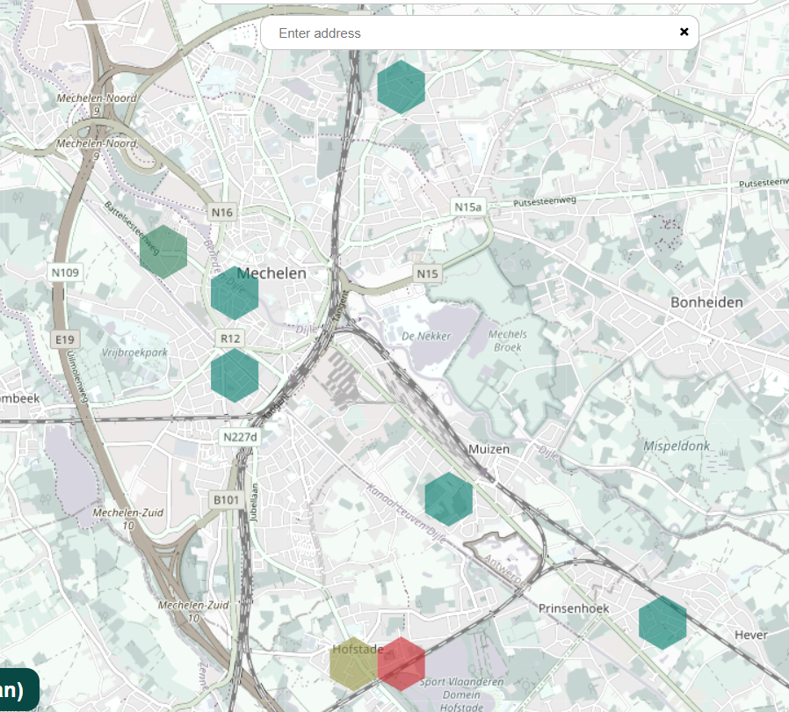Image resolution: width=789 pixels, height=712 pixels.
Task: Select the green hexagon on Battelsesteenweg
Action: [x=163, y=251]
